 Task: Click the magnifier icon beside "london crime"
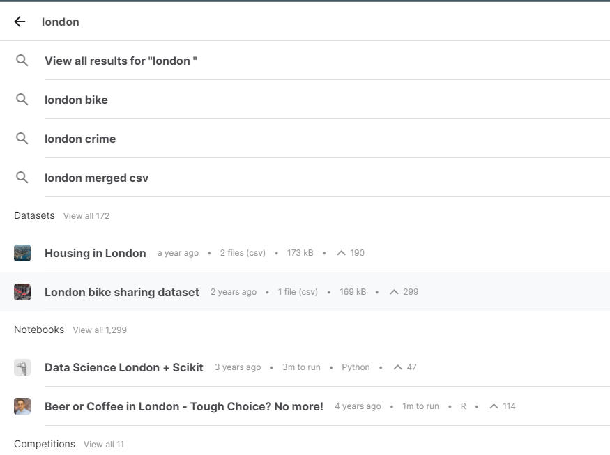click(x=22, y=139)
